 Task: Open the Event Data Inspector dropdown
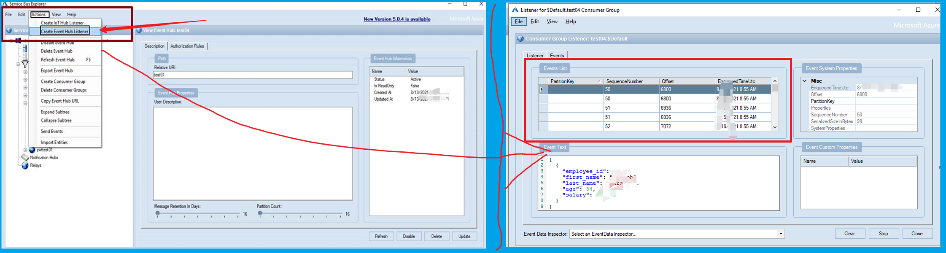(781, 234)
